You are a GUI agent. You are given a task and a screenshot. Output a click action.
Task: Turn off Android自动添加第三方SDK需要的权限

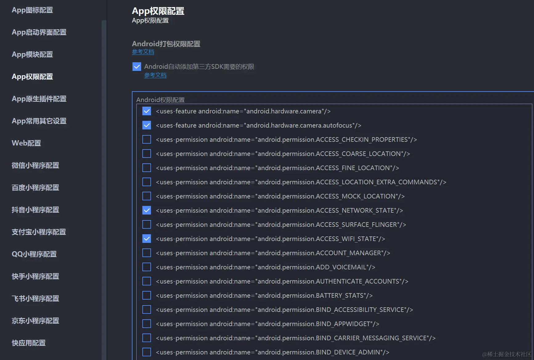[x=137, y=66]
